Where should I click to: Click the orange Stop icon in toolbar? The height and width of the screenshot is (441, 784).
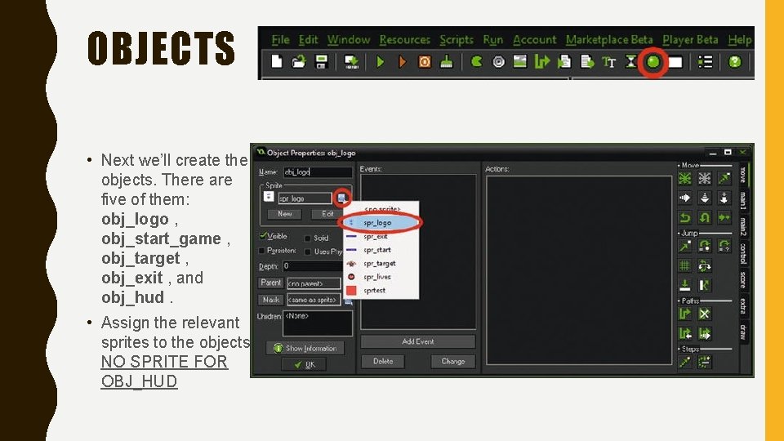tap(425, 62)
